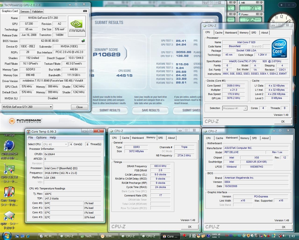
Task: Switch to the SPD tab in memory CPU-Z window
Action: [161, 138]
